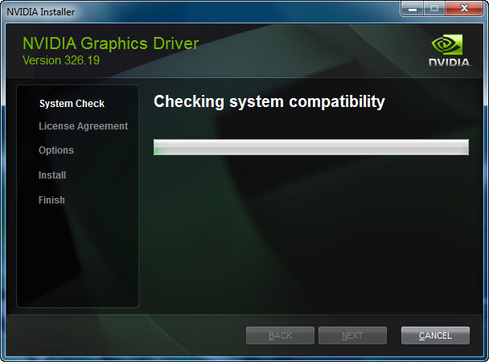Click the CANCEL button

click(x=435, y=335)
